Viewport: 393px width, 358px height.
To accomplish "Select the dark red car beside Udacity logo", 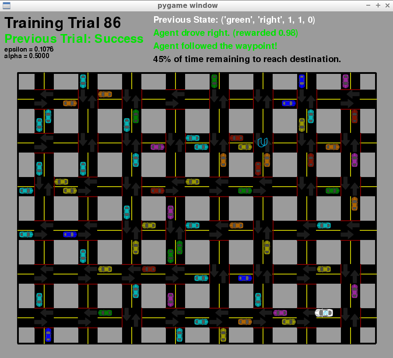I will [x=236, y=138].
